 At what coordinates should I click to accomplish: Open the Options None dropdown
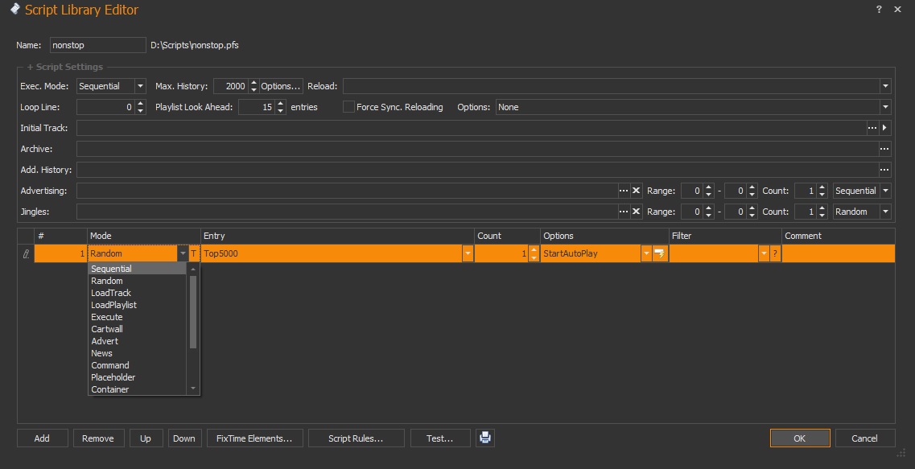pos(885,107)
